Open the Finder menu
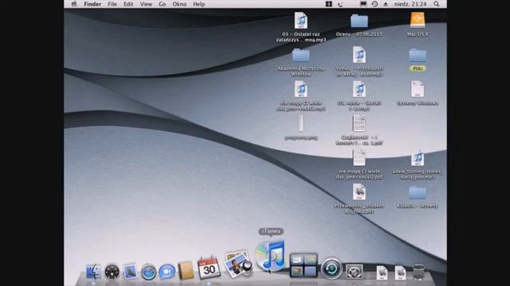The height and width of the screenshot is (286, 510). 92,4
